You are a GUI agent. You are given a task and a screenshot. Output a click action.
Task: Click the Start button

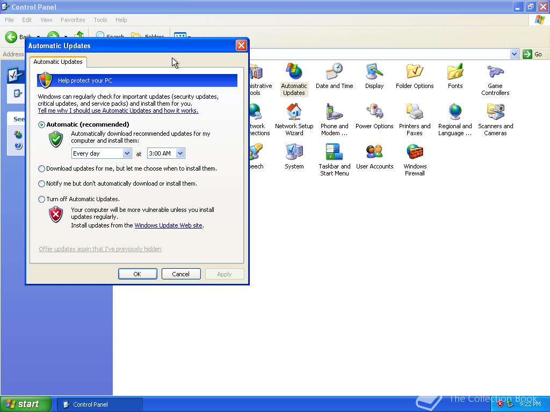pos(26,404)
